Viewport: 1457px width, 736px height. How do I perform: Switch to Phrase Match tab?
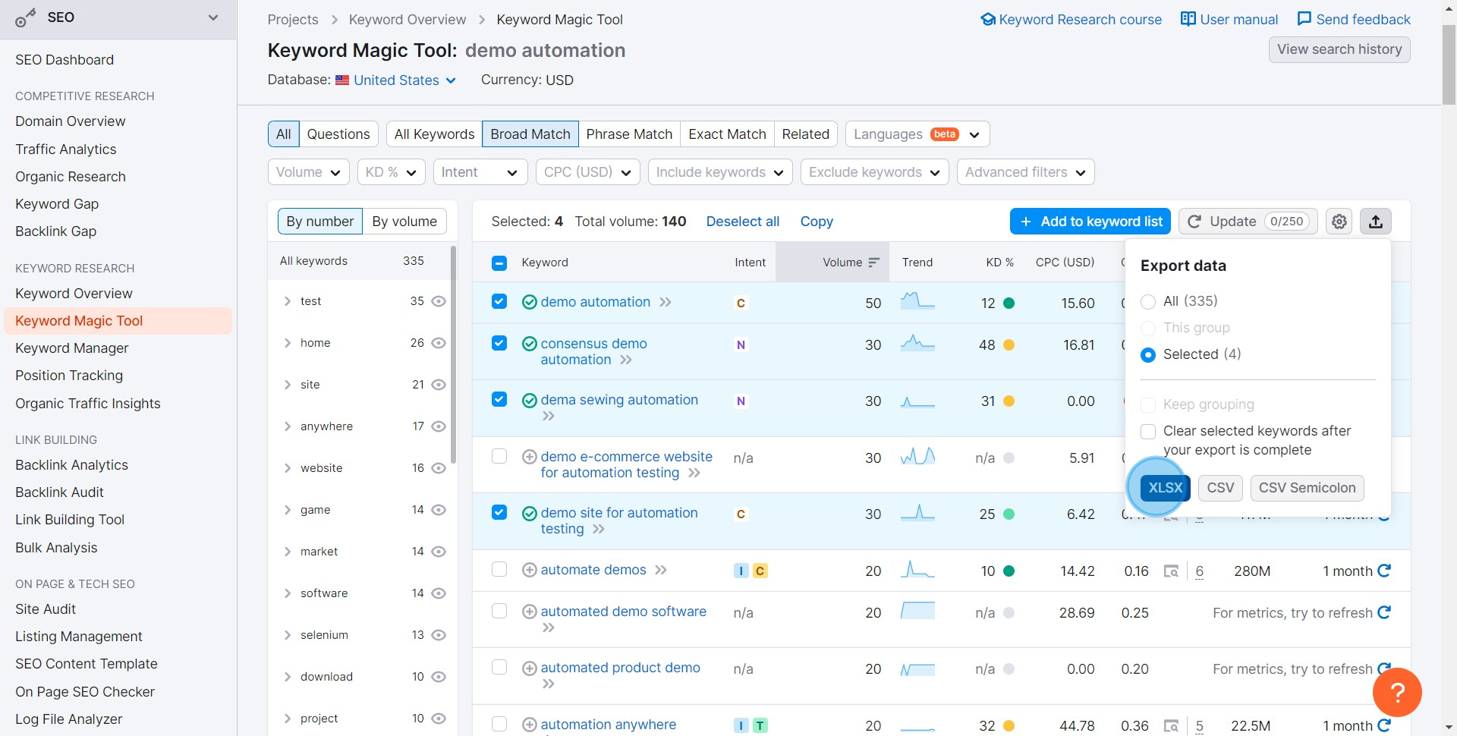(629, 134)
